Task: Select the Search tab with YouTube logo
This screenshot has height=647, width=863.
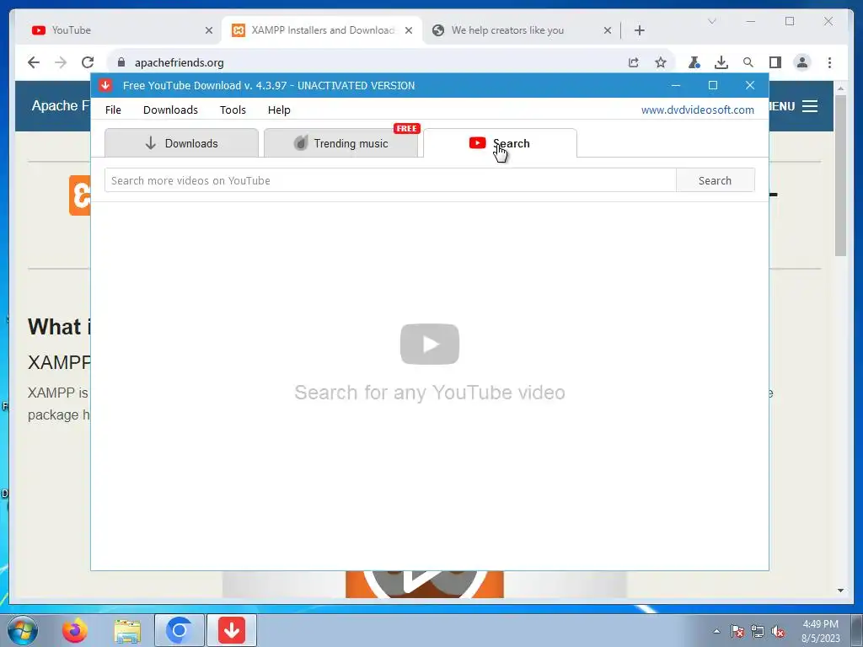Action: point(500,143)
